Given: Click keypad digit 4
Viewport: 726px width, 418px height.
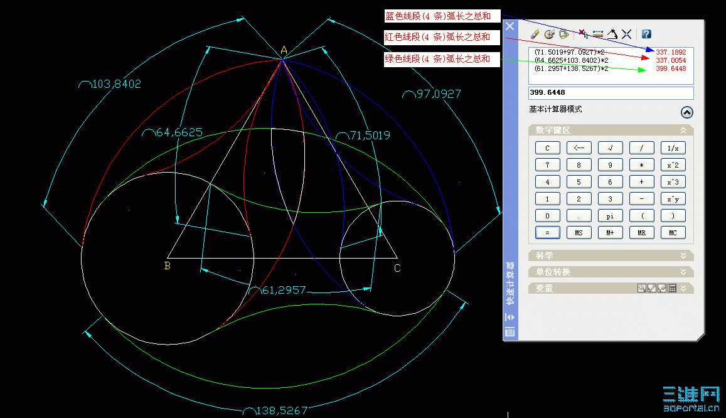Looking at the screenshot, I should (547, 182).
